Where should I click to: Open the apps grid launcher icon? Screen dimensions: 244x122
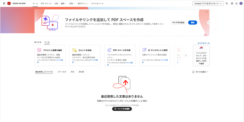point(4,4)
